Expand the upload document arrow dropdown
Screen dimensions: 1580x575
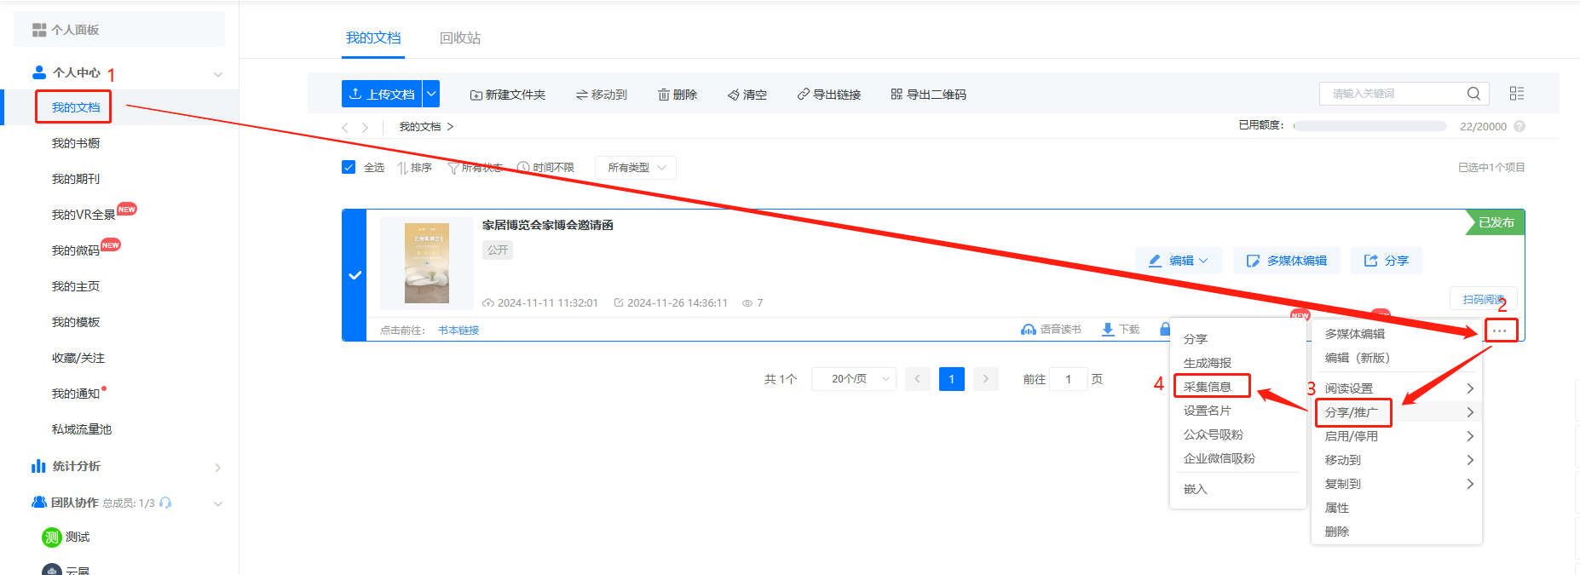click(432, 94)
